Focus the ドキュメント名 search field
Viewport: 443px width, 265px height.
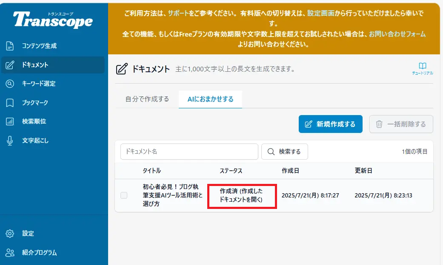tap(189, 152)
